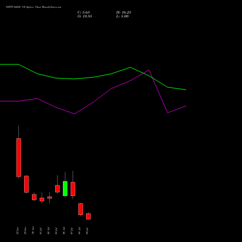The image size is (242, 242).
Task: Click the high value H: 16.25
Action: tap(123, 13)
